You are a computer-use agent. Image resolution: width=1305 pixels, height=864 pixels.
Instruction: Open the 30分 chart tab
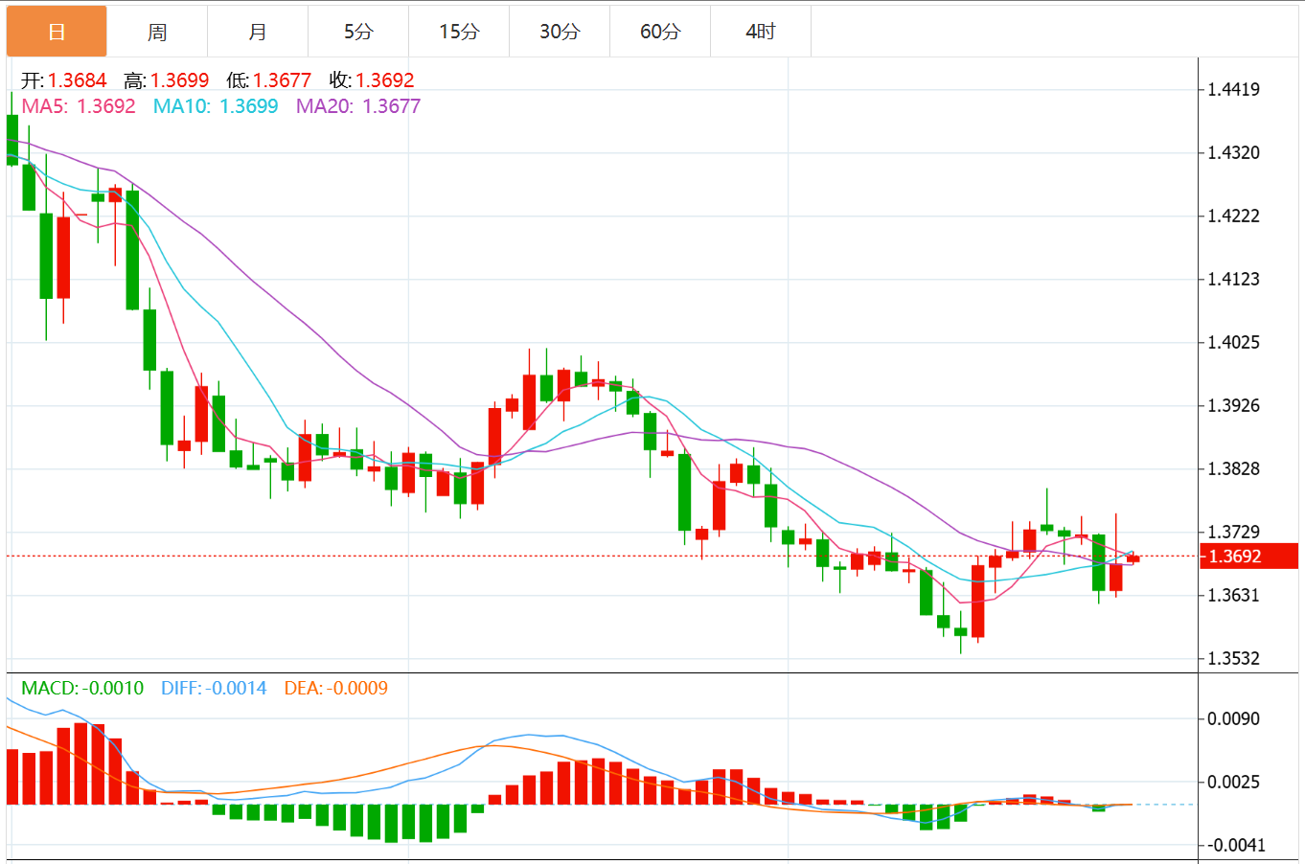560,32
